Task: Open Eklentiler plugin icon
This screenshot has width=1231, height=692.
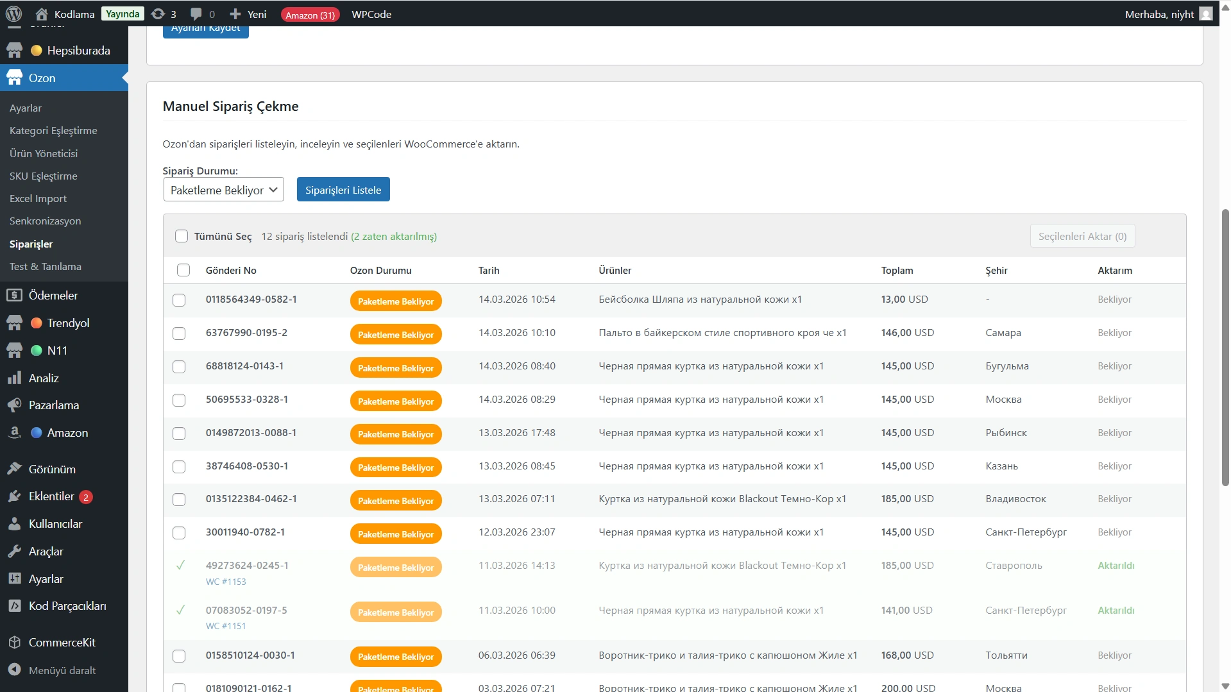Action: coord(14,496)
